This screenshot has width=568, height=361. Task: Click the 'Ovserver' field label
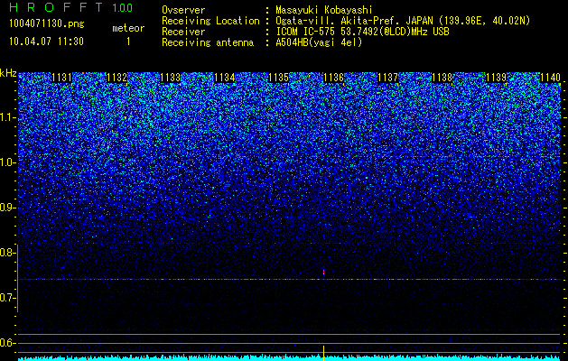(x=183, y=10)
